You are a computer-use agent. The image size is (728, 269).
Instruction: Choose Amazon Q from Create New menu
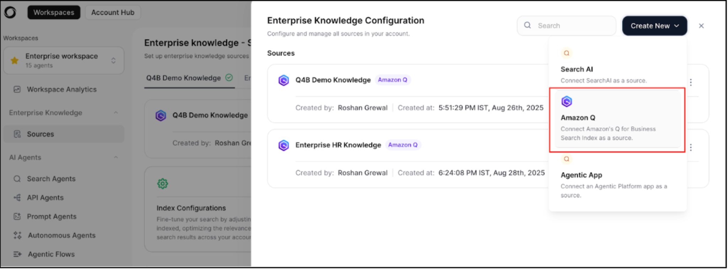pyautogui.click(x=617, y=119)
